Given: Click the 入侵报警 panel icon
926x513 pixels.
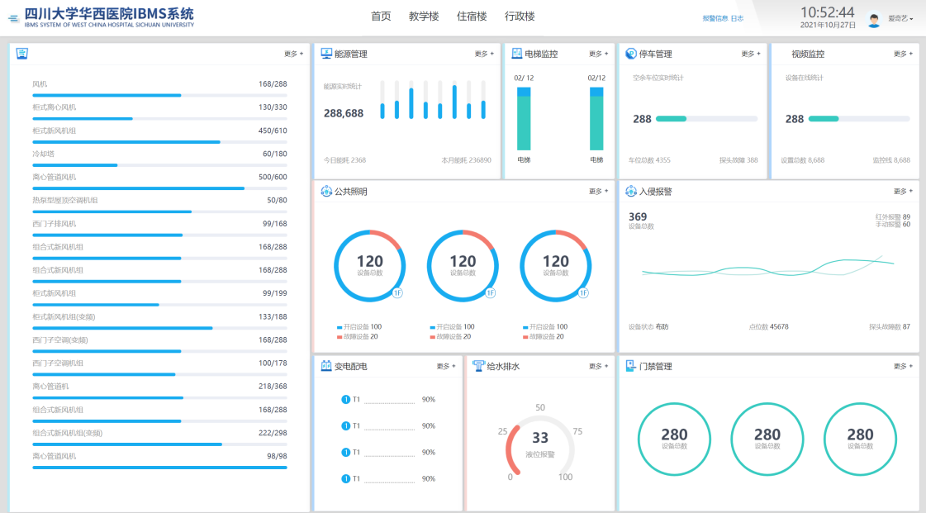Looking at the screenshot, I should (x=631, y=191).
